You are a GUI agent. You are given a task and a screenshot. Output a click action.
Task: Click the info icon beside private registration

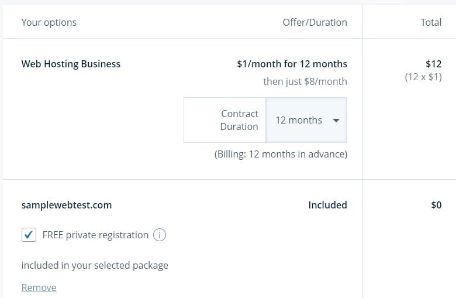(160, 235)
